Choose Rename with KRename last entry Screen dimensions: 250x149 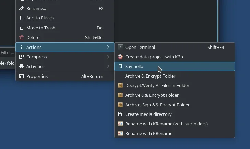point(148,133)
